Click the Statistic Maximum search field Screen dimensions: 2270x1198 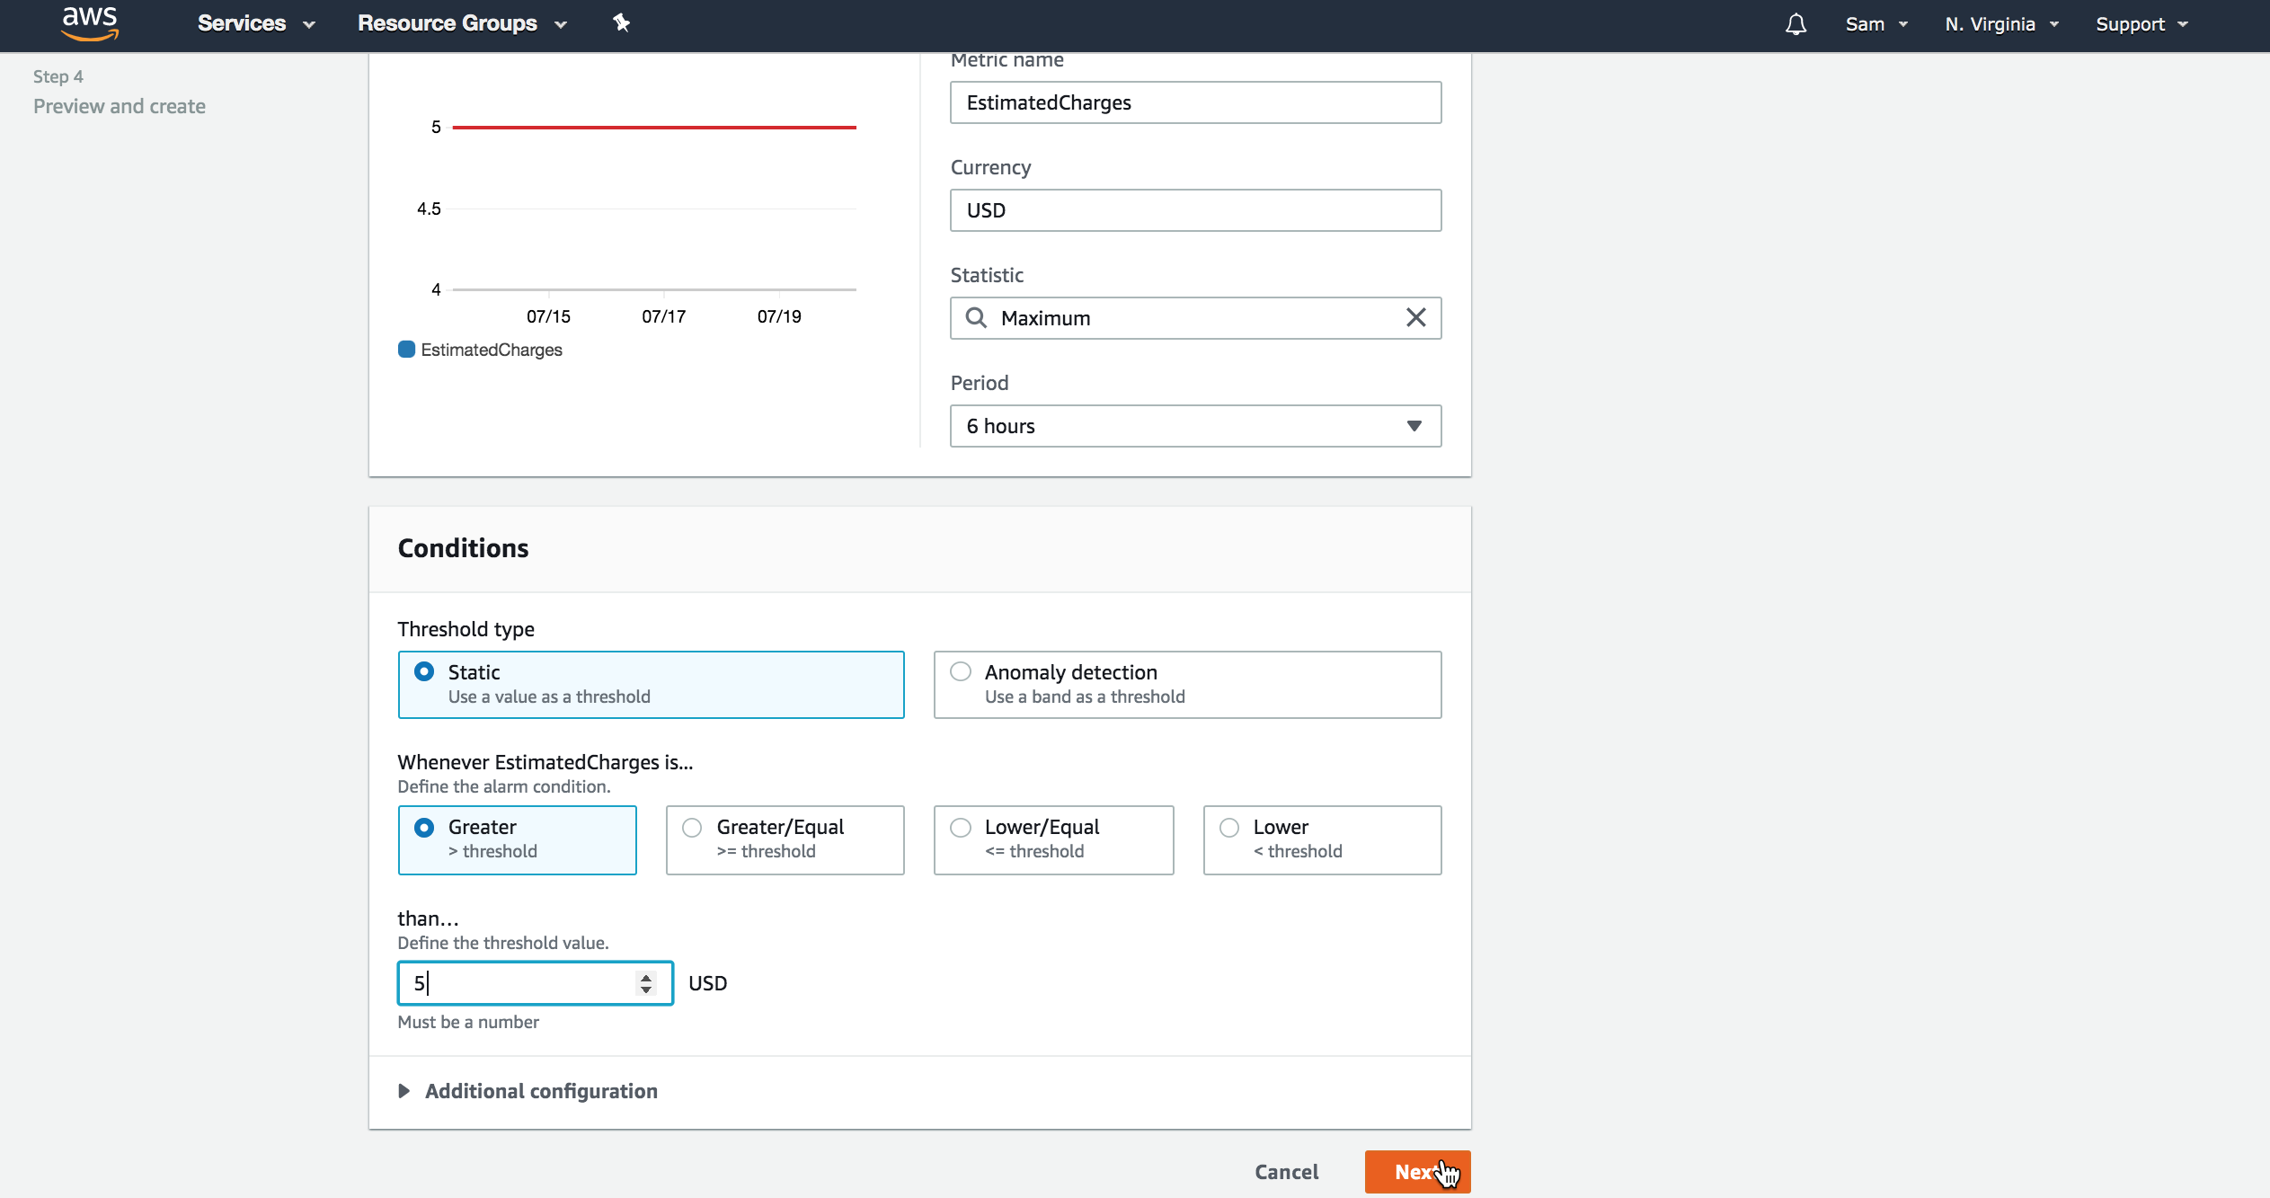point(1195,318)
